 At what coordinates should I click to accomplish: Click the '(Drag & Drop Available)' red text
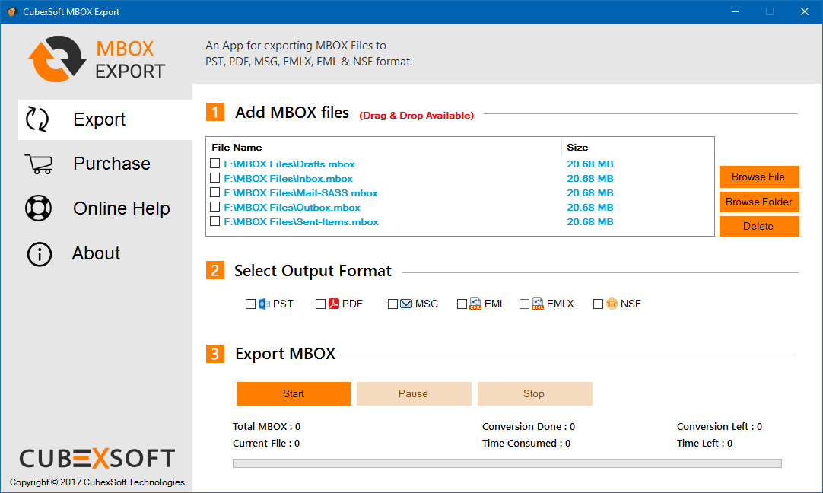coord(417,116)
